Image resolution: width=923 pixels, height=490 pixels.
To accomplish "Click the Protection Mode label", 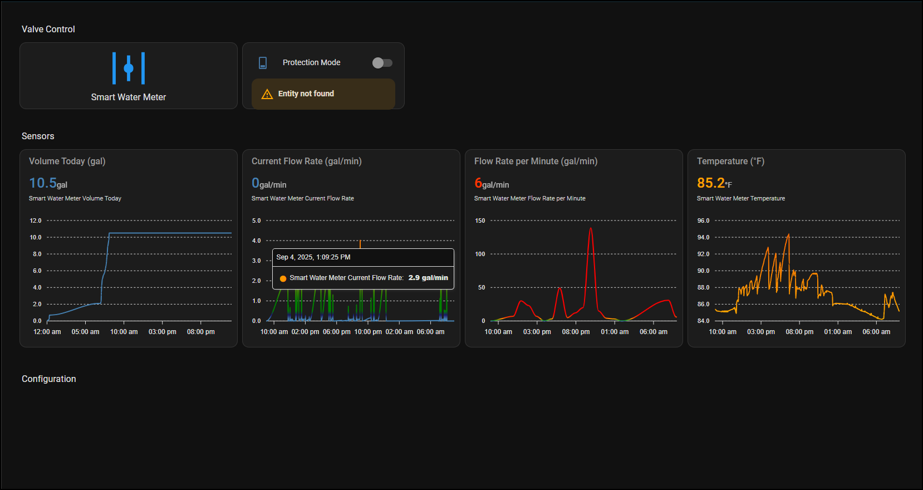I will [311, 63].
